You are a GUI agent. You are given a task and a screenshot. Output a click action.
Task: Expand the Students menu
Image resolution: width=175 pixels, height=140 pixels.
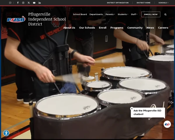pyautogui.click(x=123, y=14)
